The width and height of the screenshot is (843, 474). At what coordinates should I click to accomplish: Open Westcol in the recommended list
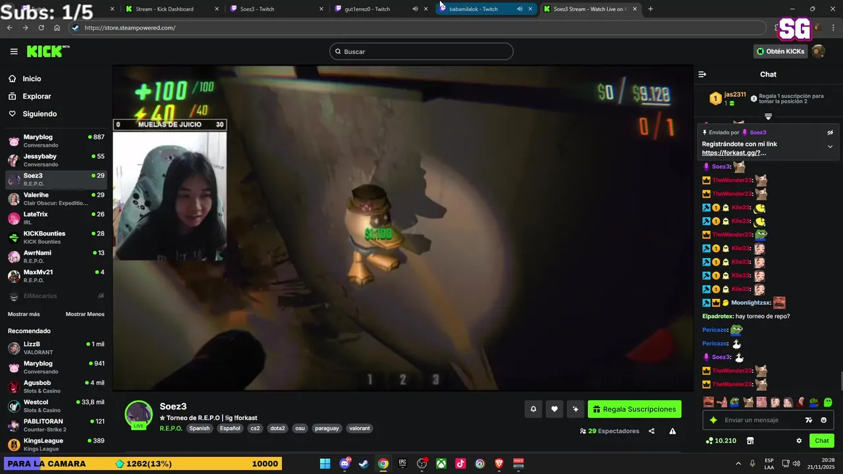[x=56, y=406]
